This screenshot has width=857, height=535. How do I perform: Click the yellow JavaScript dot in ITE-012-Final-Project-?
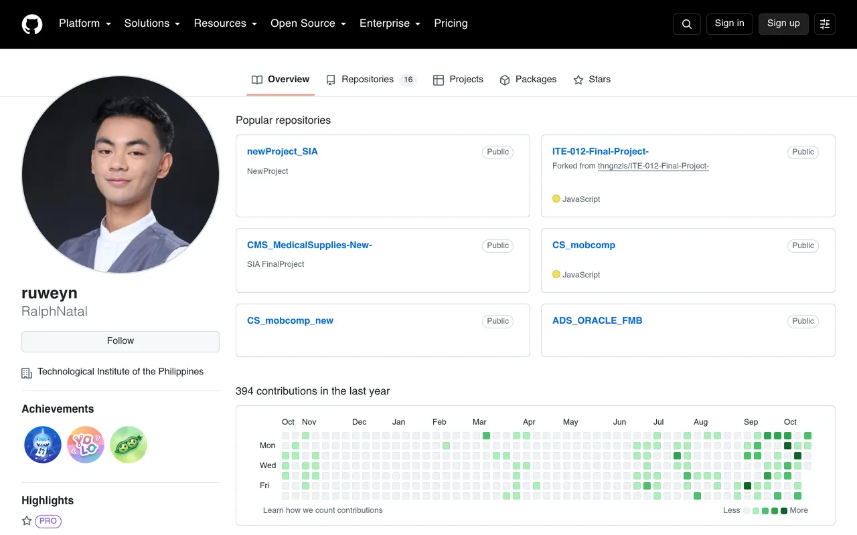[x=556, y=199]
